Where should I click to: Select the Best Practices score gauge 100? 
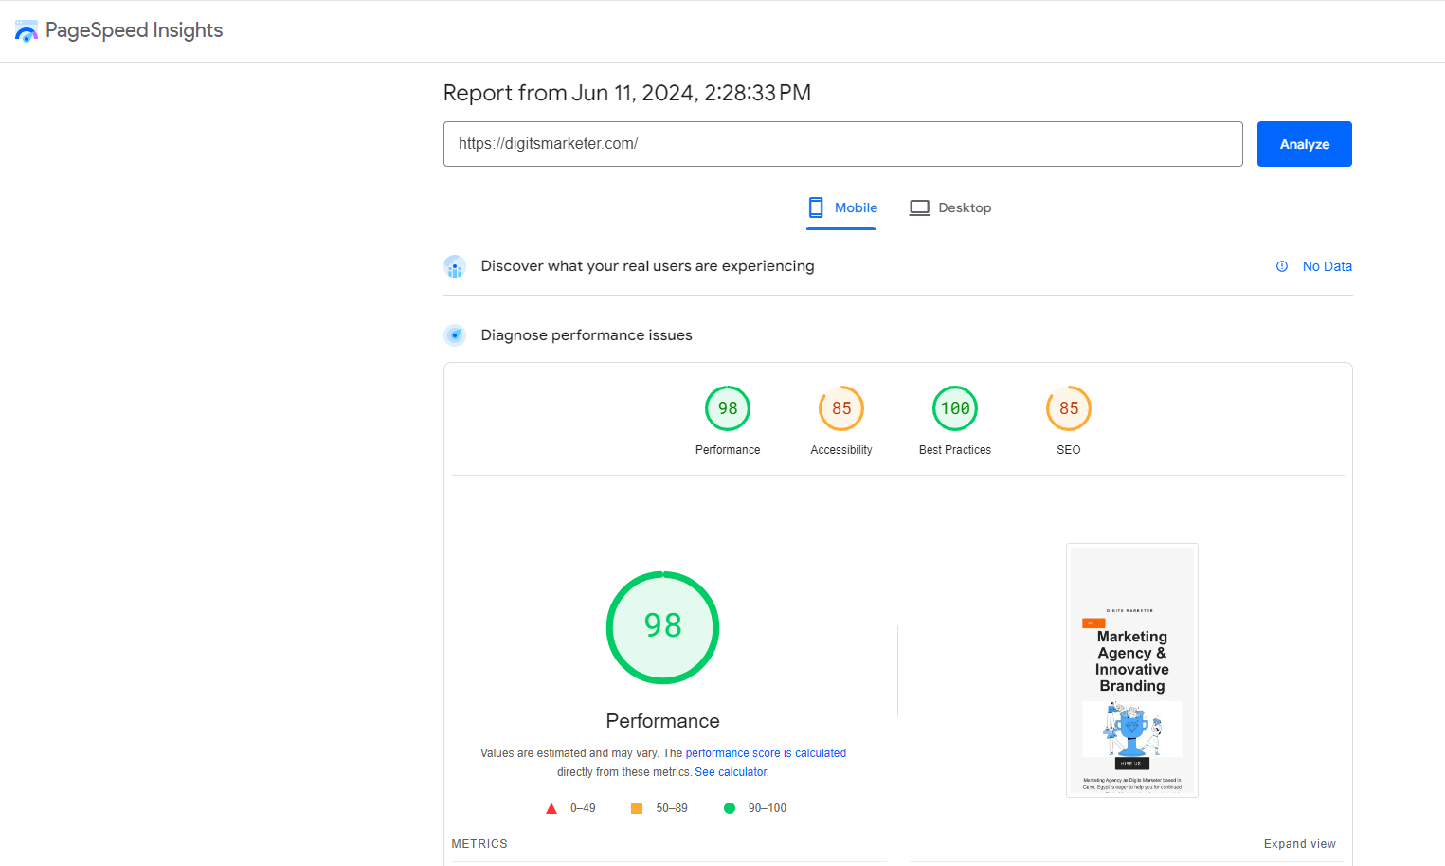click(x=955, y=409)
